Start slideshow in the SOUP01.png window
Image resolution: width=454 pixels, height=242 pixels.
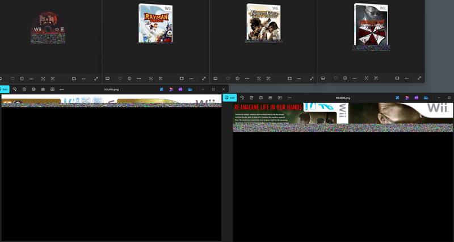52,89
